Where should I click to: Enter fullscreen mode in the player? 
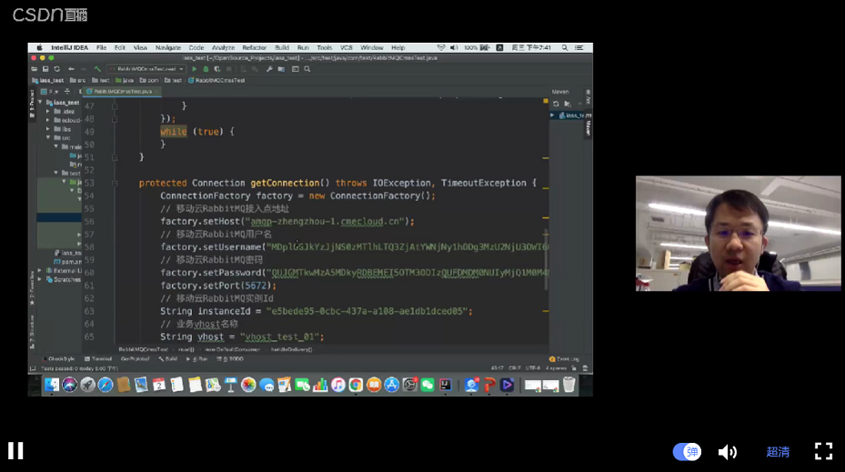(x=823, y=451)
